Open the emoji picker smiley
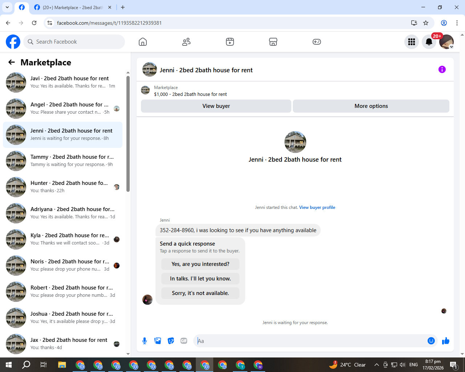 pyautogui.click(x=431, y=341)
